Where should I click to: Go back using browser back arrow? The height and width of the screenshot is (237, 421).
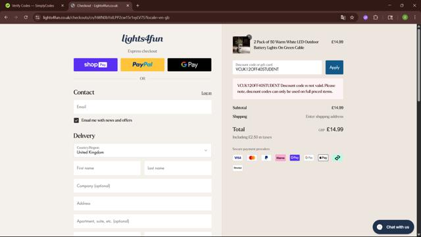point(6,18)
